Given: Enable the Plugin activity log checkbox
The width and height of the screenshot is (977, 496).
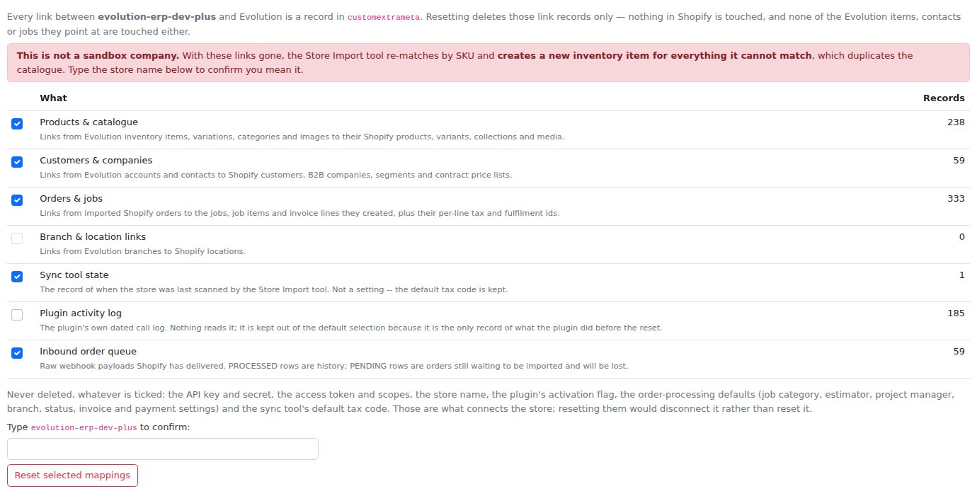Looking at the screenshot, I should click(x=17, y=315).
